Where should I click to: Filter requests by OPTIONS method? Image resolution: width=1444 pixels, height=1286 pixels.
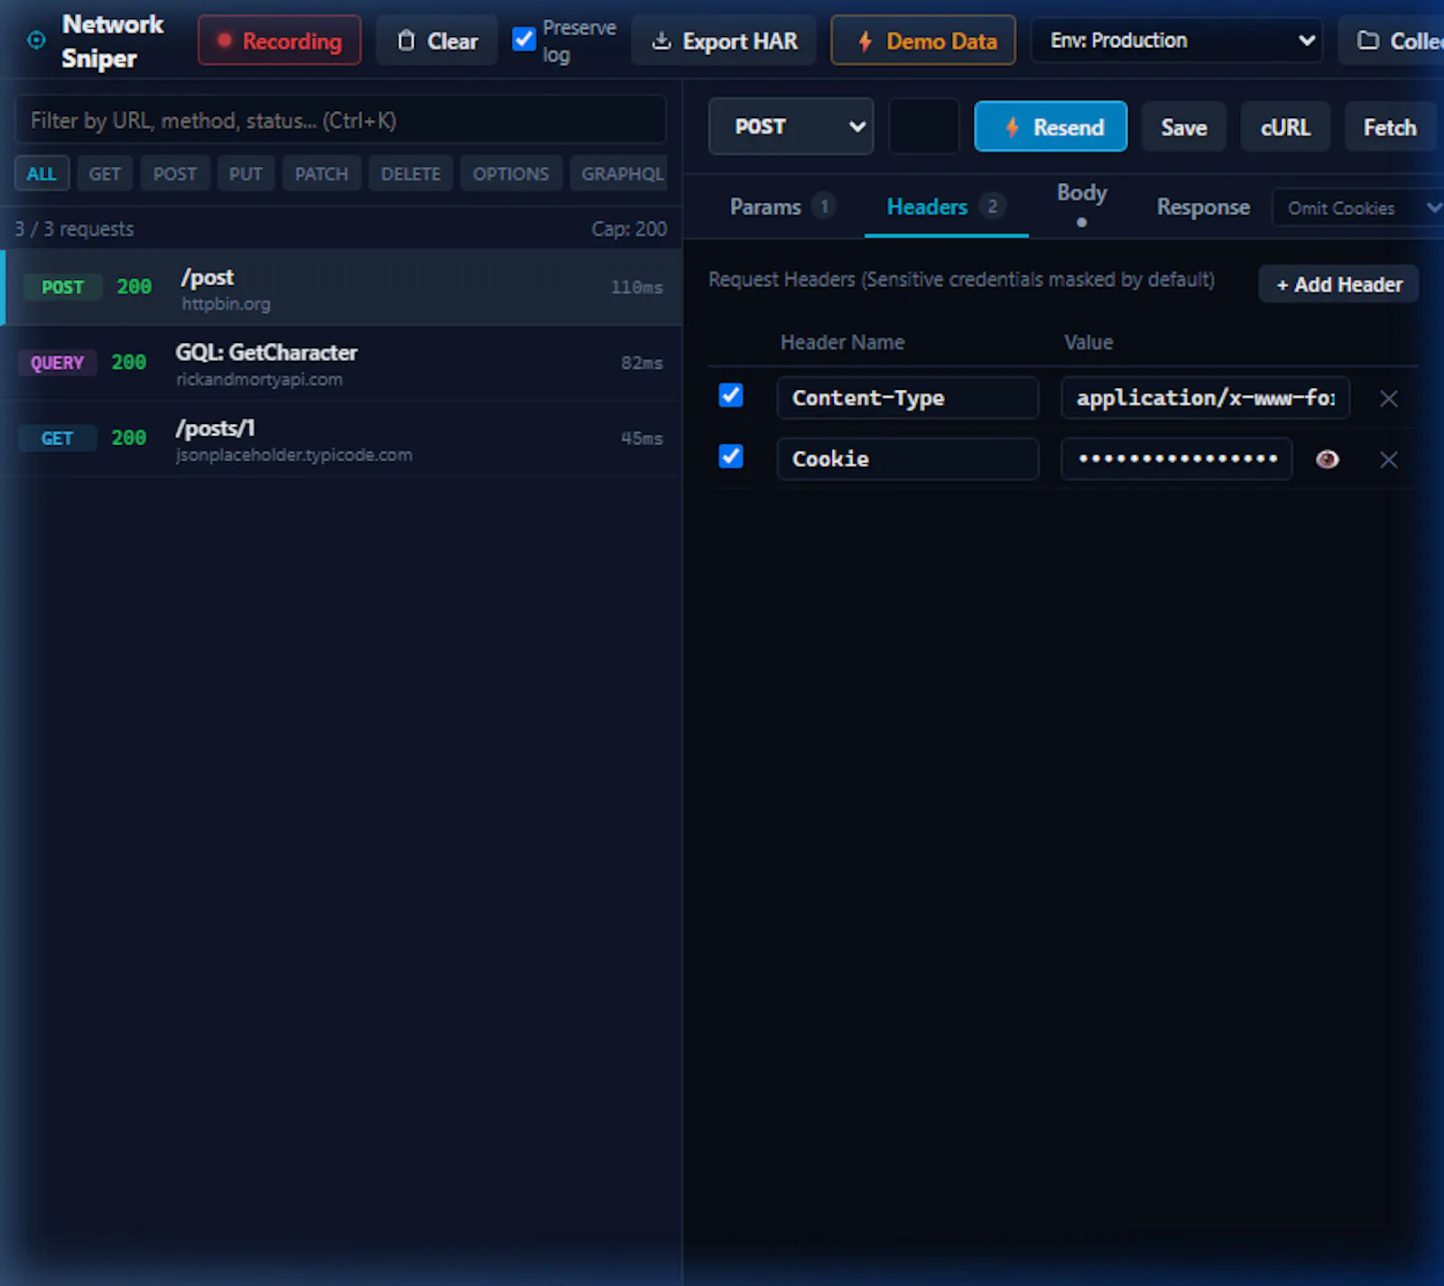[x=511, y=173]
